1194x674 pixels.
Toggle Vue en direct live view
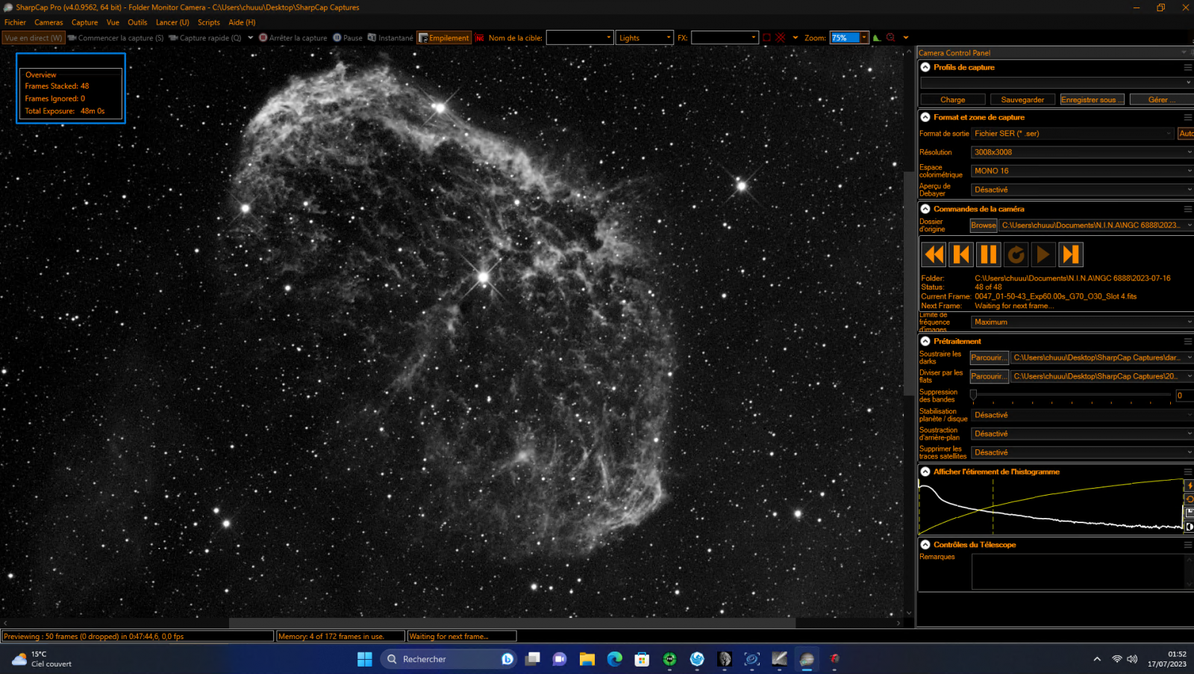coord(34,38)
